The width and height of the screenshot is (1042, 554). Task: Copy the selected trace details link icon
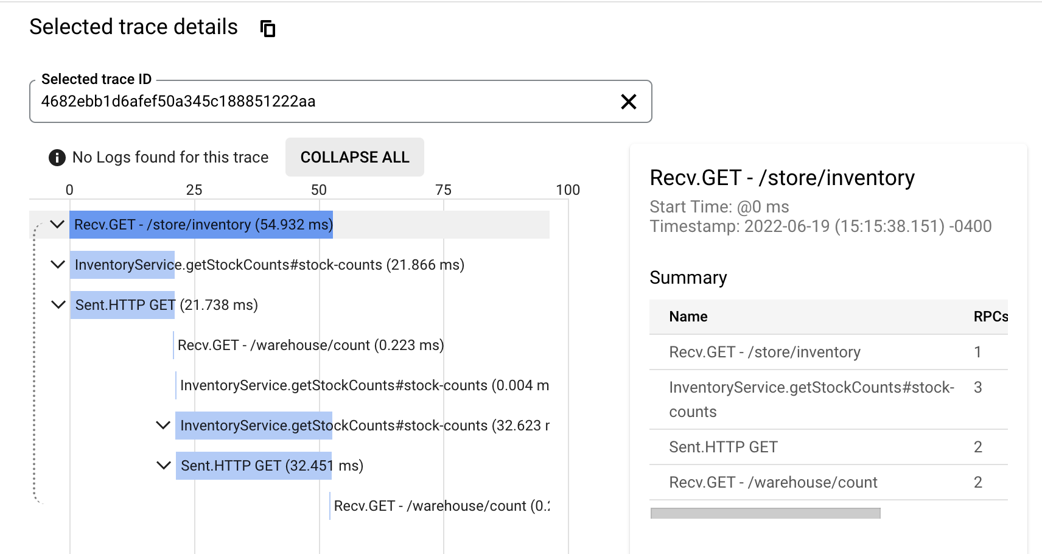(x=268, y=29)
